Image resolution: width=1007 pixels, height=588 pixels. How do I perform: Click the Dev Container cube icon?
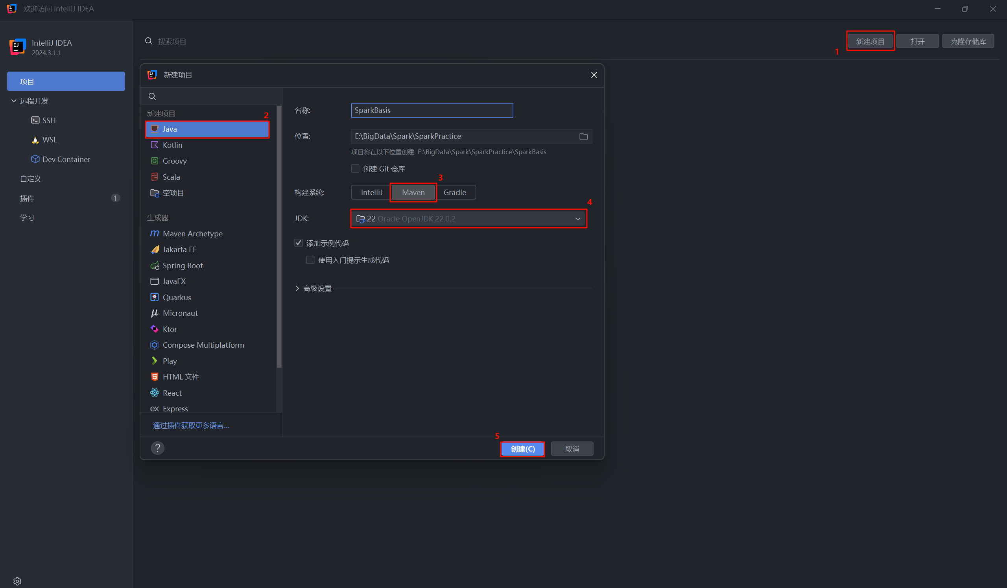coord(35,159)
